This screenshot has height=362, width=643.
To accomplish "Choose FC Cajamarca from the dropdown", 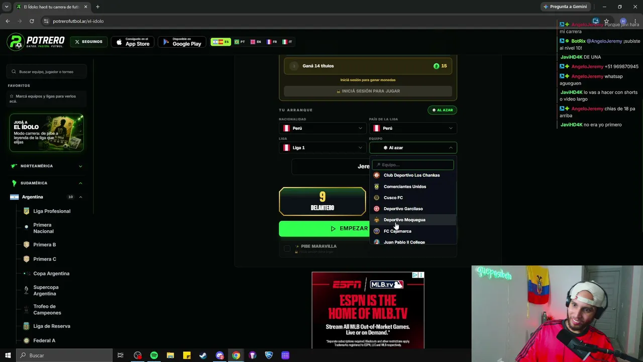I will 413,231.
